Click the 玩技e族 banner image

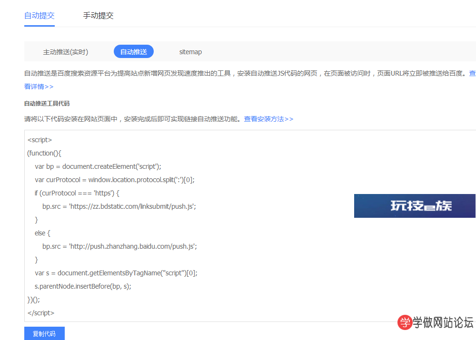point(415,206)
